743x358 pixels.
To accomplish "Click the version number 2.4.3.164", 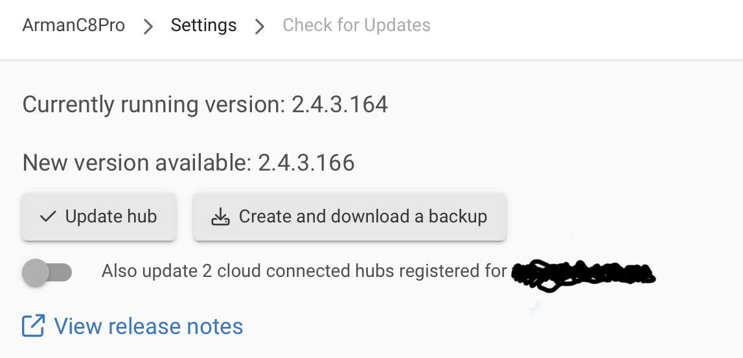I will click(x=339, y=104).
